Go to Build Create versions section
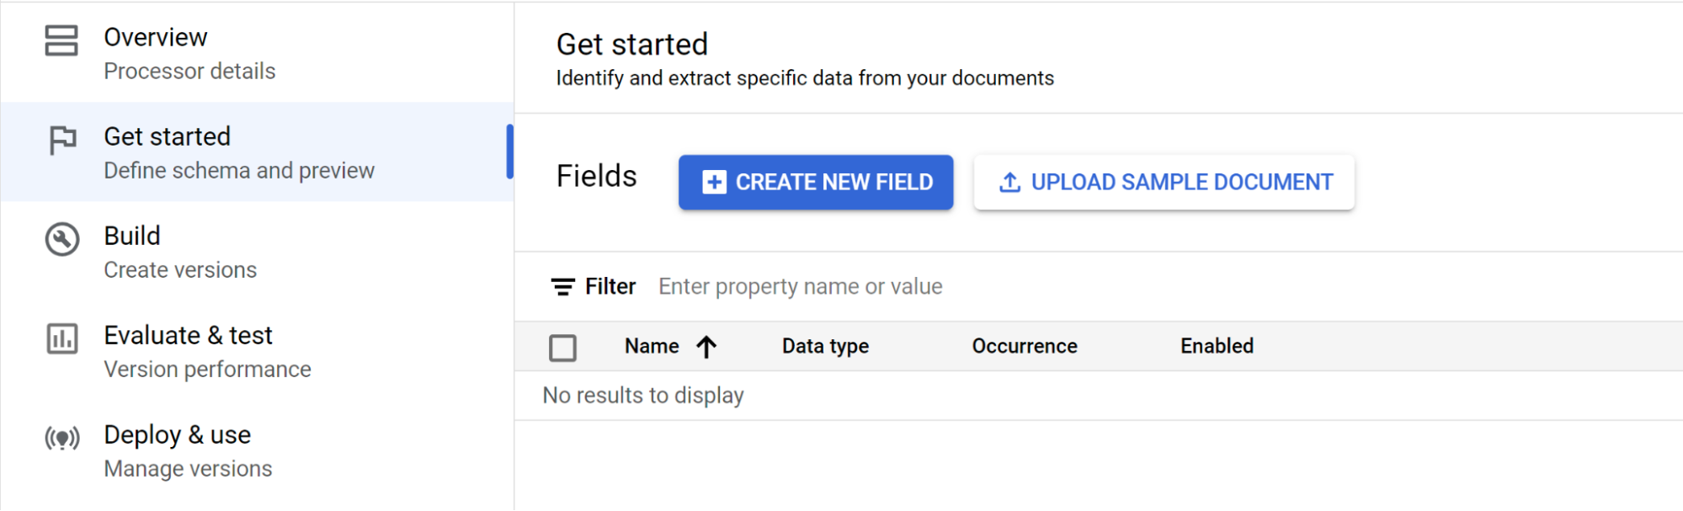1683x511 pixels. click(x=180, y=252)
